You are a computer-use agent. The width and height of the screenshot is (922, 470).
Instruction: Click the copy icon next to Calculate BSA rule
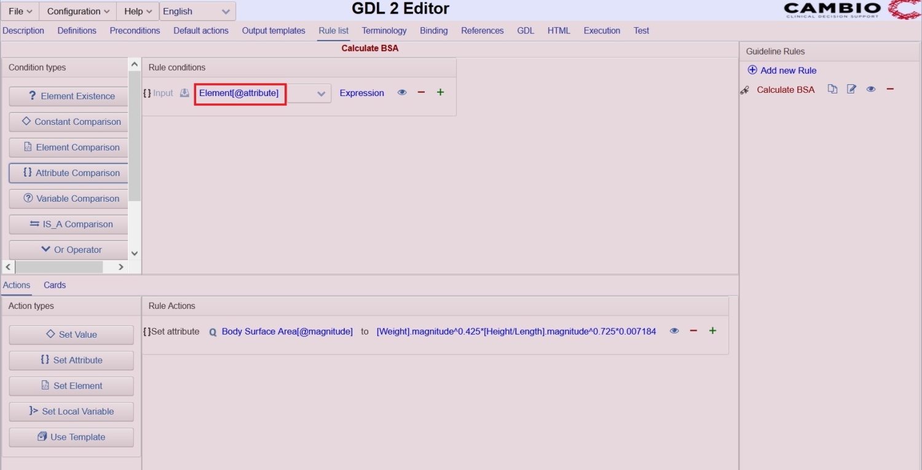click(833, 89)
